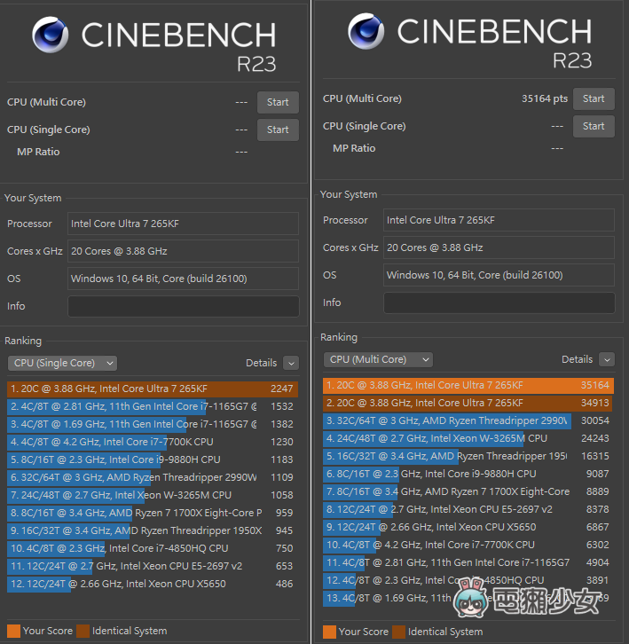Select the Ryzen 7 1700X row scoring 8889

point(468,491)
